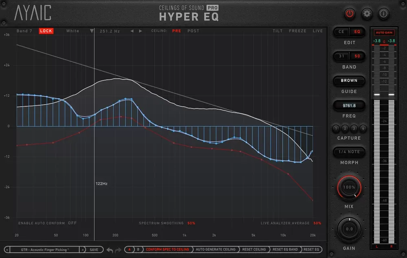Click the 251.2 Hz band frequency readout
Screen dimensions: 407x258
(110, 31)
